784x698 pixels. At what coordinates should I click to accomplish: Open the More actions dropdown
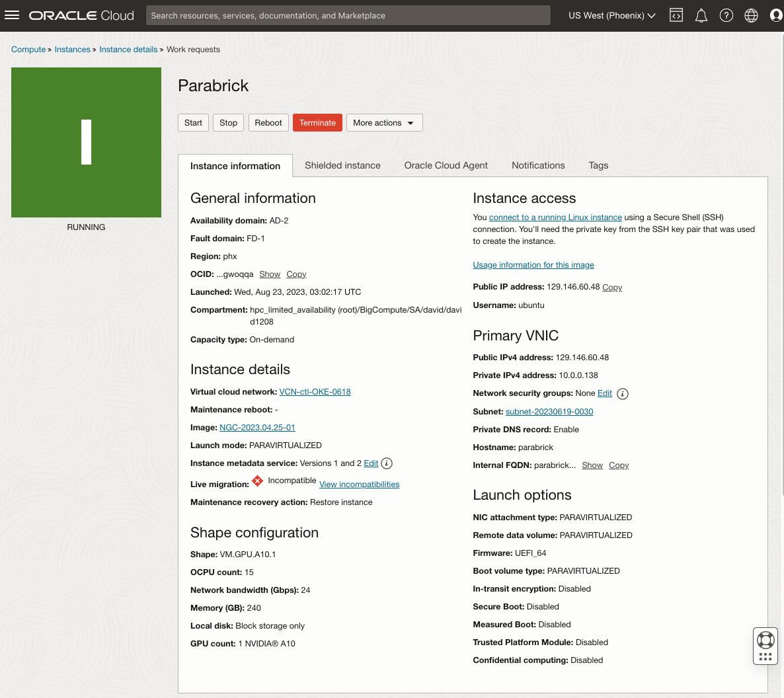click(x=384, y=122)
